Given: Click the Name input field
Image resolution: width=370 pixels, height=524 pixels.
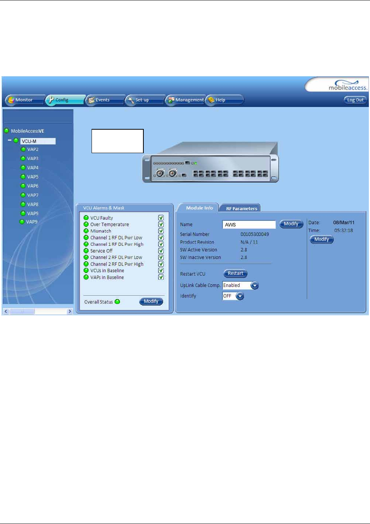Looking at the screenshot, I should tap(249, 225).
